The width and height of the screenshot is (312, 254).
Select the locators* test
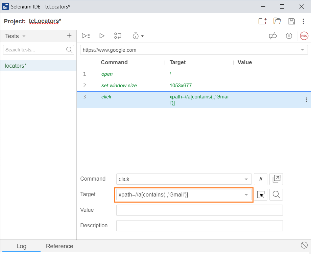[39, 66]
